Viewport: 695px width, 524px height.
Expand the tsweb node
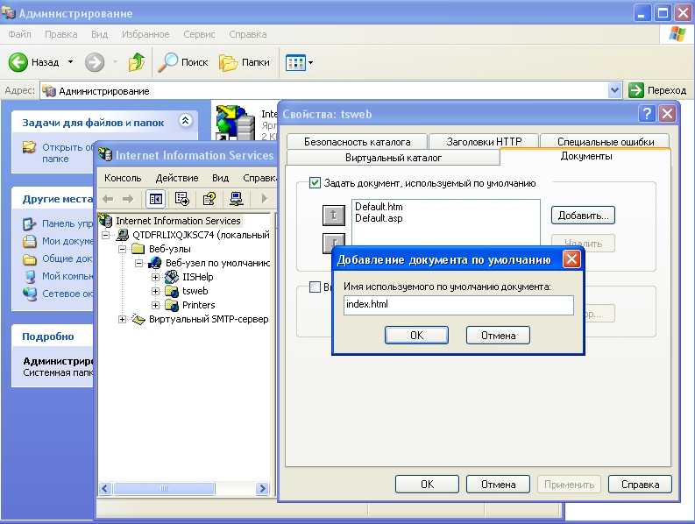tap(155, 291)
